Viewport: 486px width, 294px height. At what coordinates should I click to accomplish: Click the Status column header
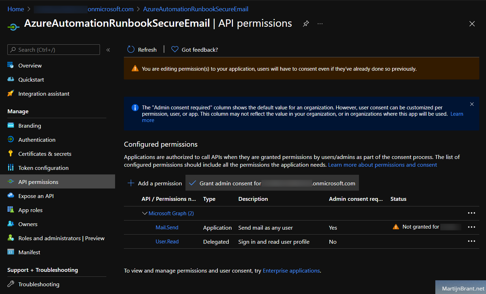[x=398, y=199]
